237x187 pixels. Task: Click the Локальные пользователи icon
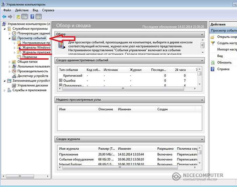[14, 67]
